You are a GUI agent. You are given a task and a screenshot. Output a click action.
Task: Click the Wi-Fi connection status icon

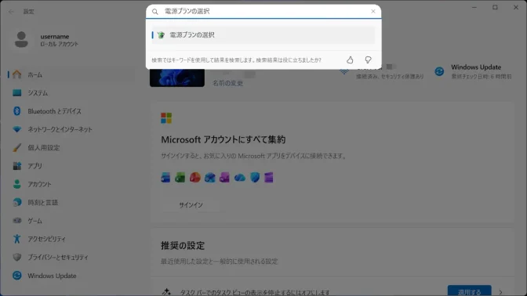(x=343, y=71)
